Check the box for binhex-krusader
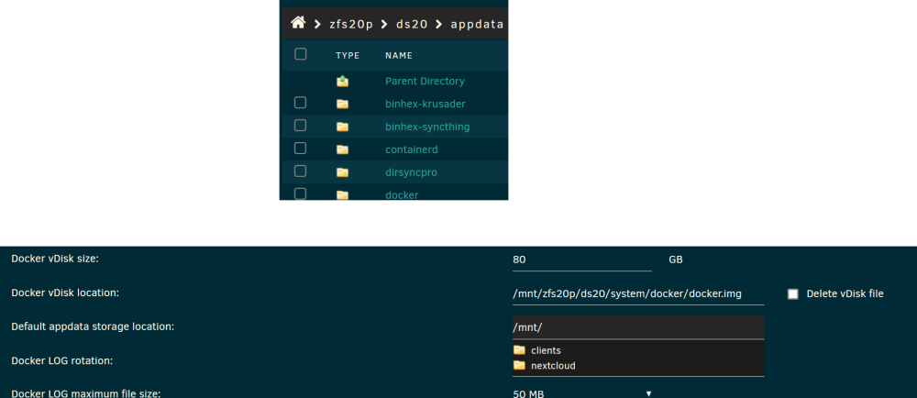 click(300, 103)
